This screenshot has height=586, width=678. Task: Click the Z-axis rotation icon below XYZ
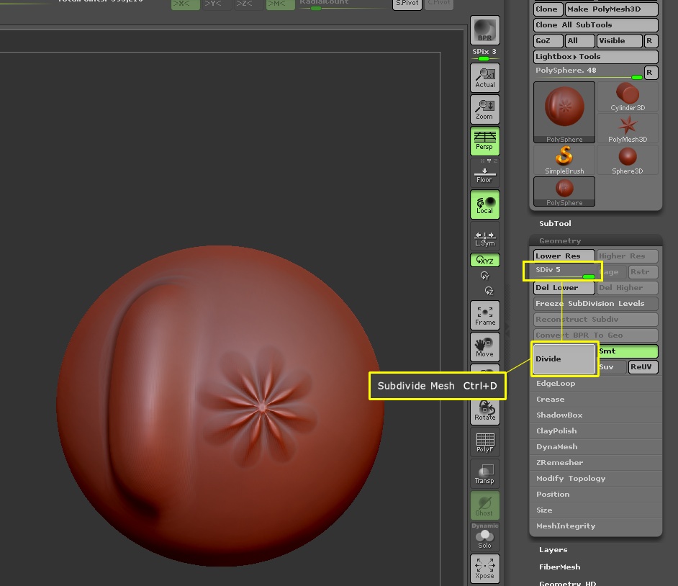[x=489, y=291]
